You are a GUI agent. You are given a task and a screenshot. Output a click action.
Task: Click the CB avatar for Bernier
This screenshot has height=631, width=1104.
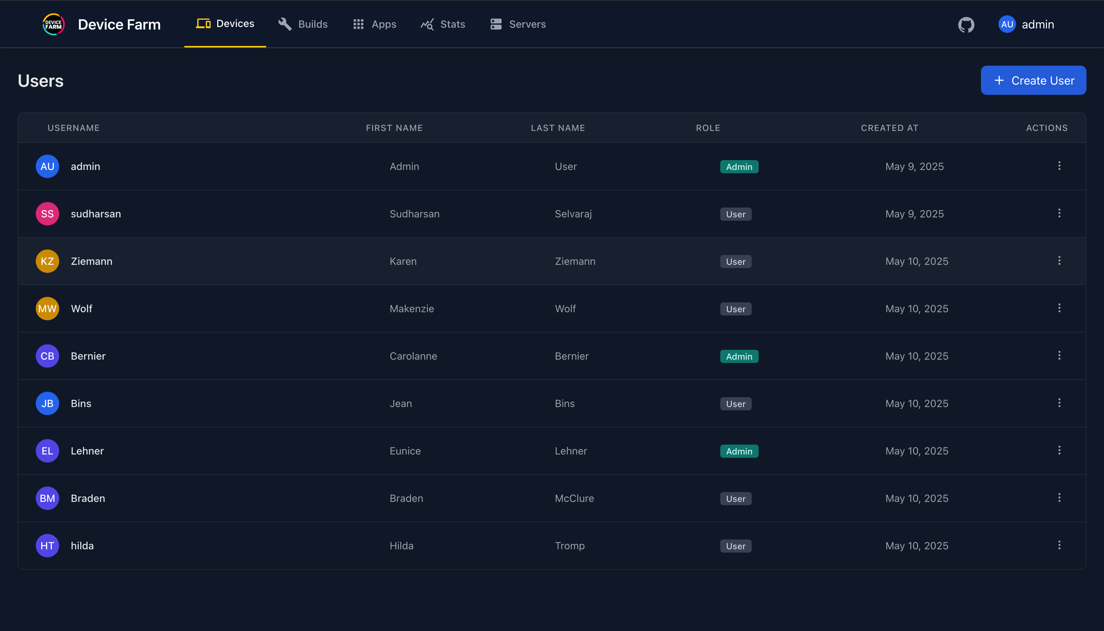(x=47, y=356)
